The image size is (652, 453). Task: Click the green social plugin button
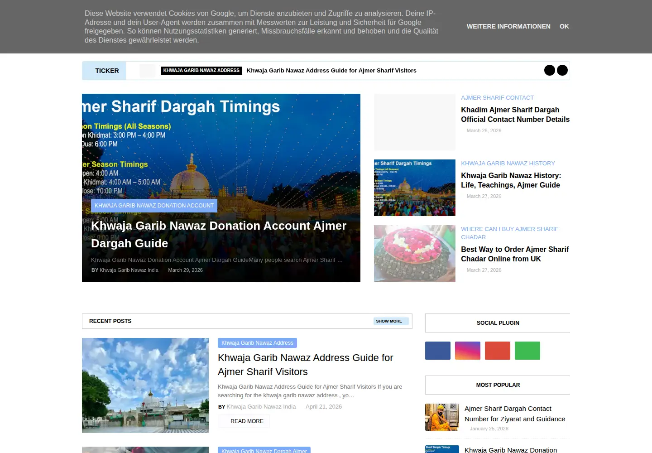(527, 351)
